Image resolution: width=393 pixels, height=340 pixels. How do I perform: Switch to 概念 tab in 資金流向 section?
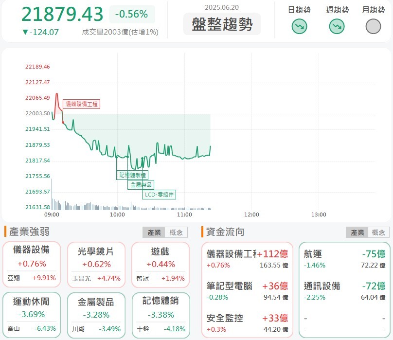(x=378, y=233)
